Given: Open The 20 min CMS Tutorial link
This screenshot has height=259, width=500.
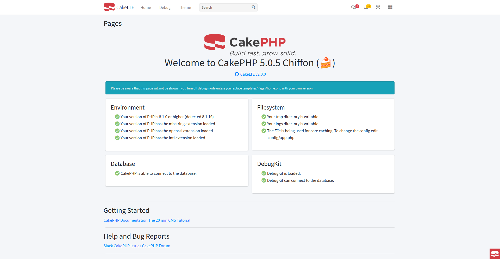Looking at the screenshot, I should click(x=169, y=220).
